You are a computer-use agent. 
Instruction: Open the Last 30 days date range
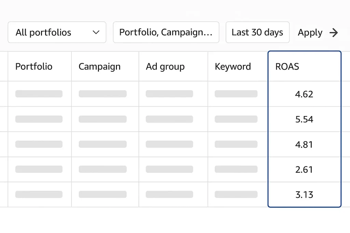click(257, 32)
